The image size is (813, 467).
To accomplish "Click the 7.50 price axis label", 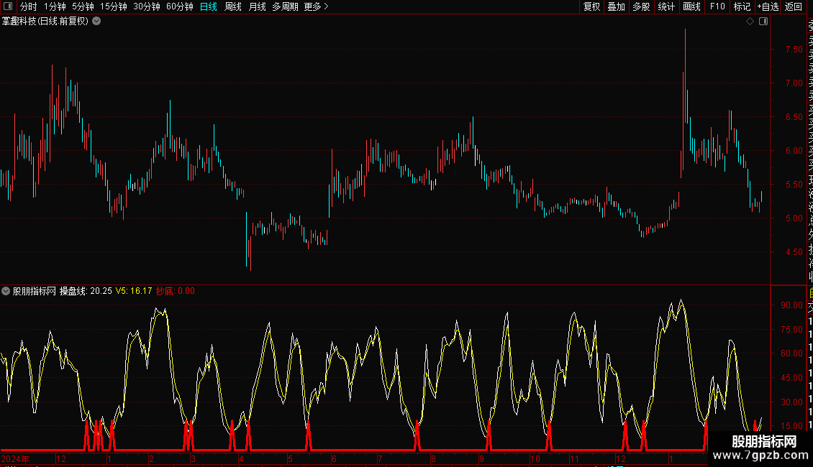I will pyautogui.click(x=794, y=49).
